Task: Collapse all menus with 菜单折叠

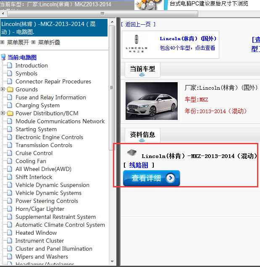Action: tap(49, 42)
